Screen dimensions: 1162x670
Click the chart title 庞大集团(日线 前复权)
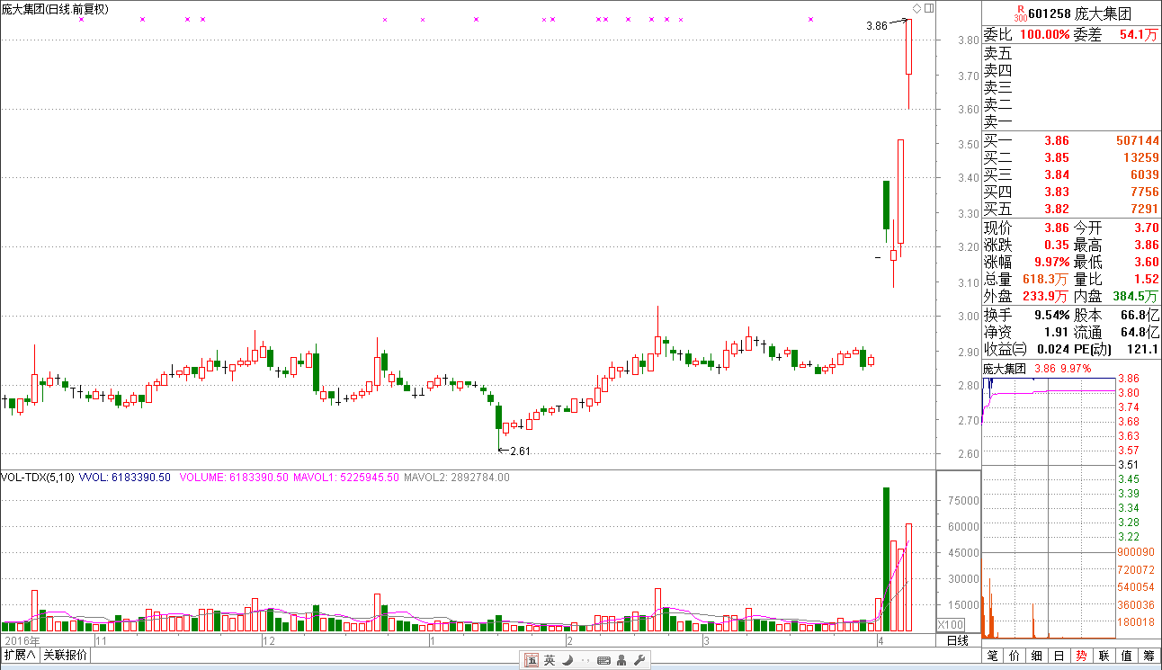coord(56,9)
